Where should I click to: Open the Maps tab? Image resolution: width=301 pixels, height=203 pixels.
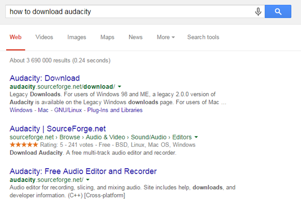click(x=107, y=37)
